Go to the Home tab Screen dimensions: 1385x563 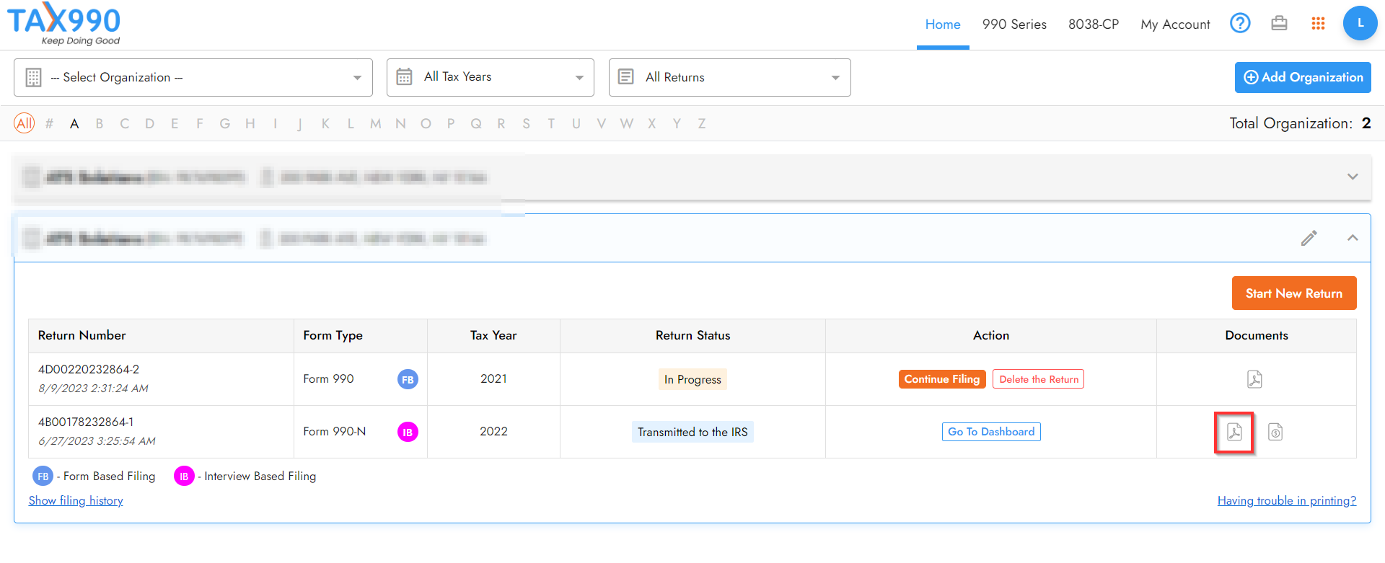[x=943, y=25]
